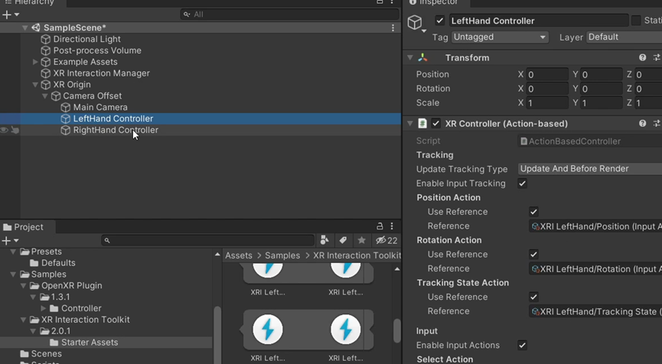Screen dimensions: 662x364
Task: Lock the Hierarchy panel
Action: [380, 2]
